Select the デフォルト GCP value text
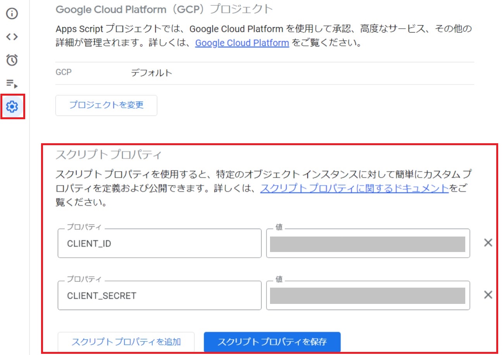 click(x=151, y=73)
